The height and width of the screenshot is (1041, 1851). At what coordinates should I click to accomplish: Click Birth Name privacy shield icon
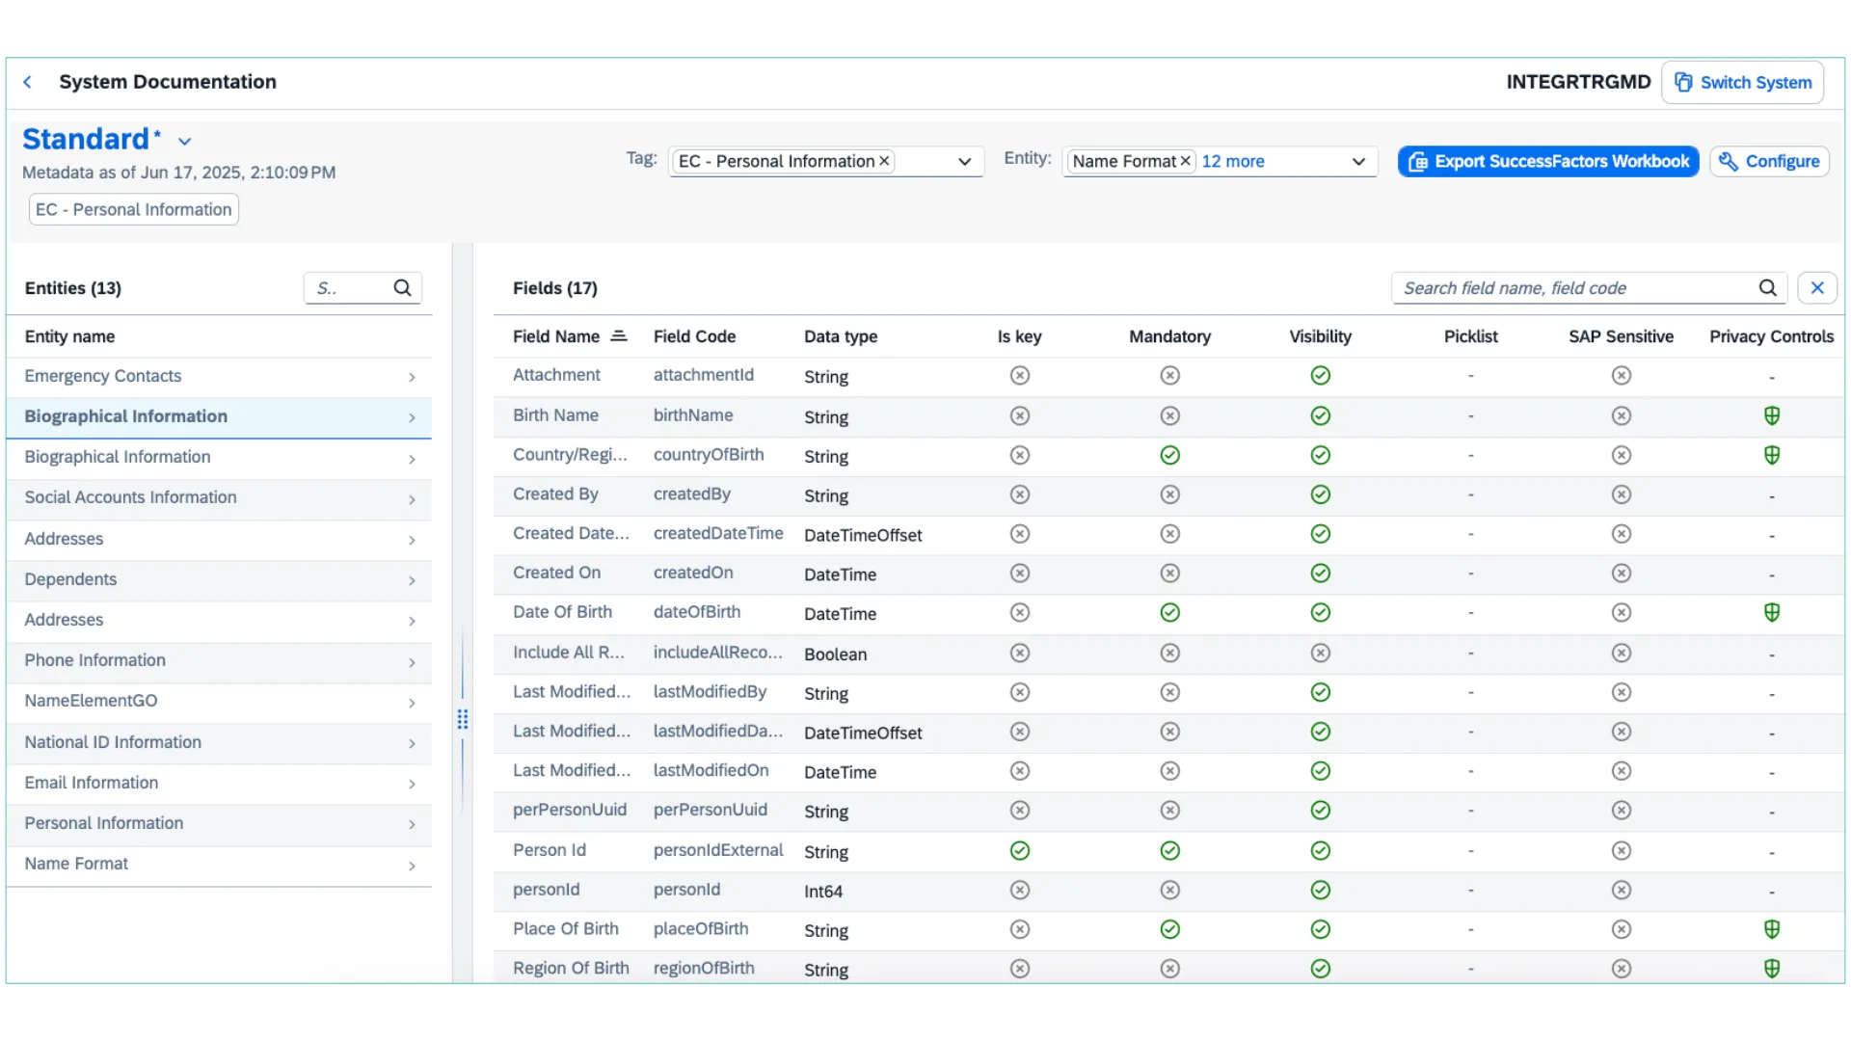(x=1771, y=415)
